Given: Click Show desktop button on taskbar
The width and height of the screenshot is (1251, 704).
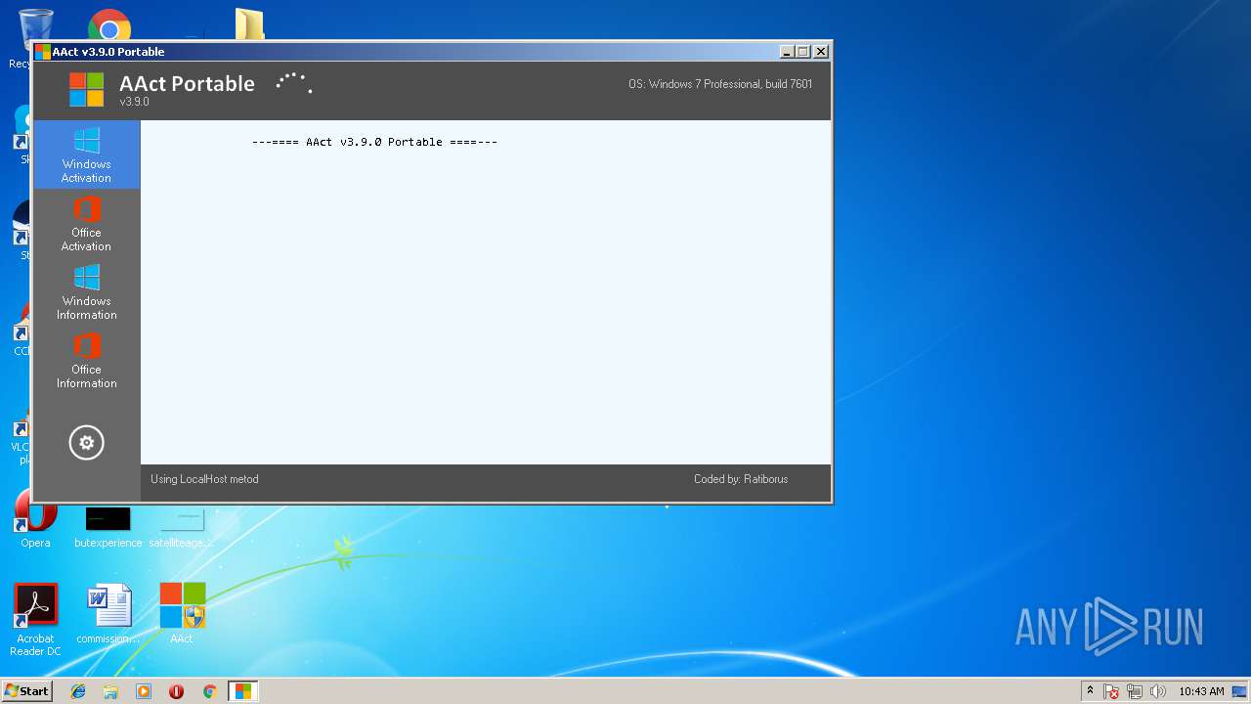Looking at the screenshot, I should click(1240, 691).
